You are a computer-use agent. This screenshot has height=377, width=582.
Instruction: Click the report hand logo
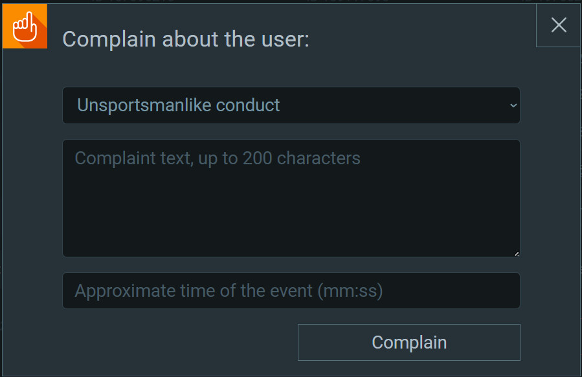coord(25,27)
